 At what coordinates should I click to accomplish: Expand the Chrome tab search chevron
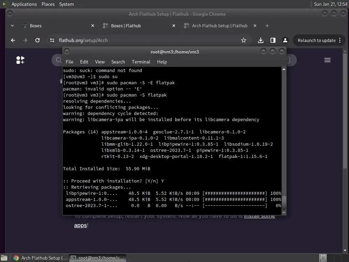click(x=12, y=26)
